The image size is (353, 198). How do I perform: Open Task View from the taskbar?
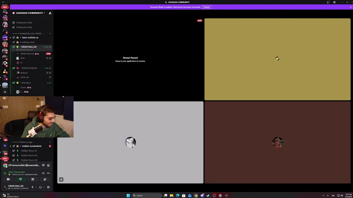click(x=165, y=196)
